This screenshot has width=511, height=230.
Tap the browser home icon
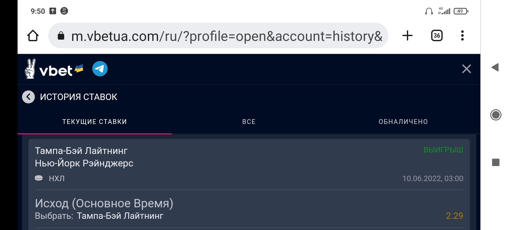click(x=33, y=36)
